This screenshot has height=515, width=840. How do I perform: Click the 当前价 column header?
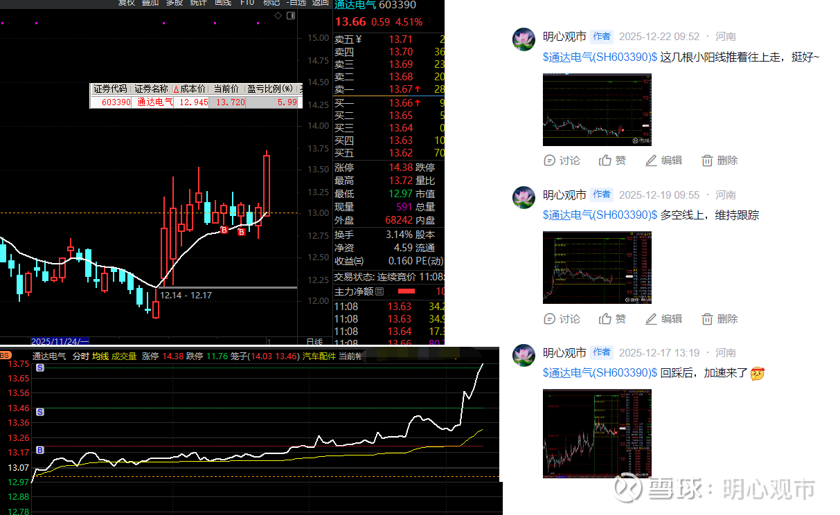tap(226, 89)
